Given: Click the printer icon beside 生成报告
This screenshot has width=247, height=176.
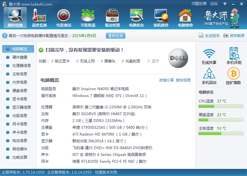Looking at the screenshot, I should [x=201, y=36].
